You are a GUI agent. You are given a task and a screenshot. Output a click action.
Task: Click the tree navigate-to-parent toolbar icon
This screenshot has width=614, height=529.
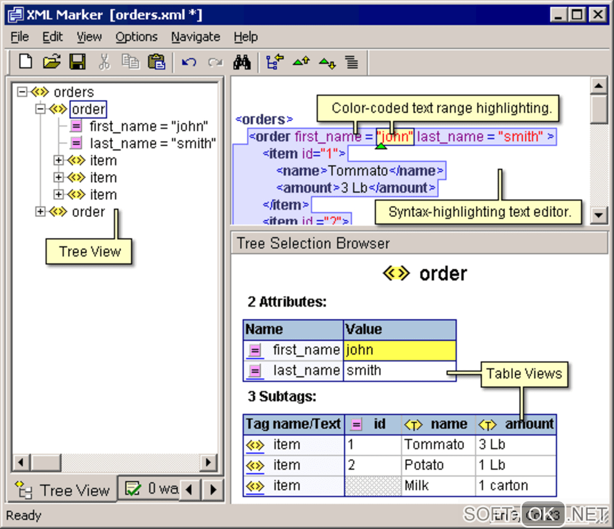pos(274,62)
